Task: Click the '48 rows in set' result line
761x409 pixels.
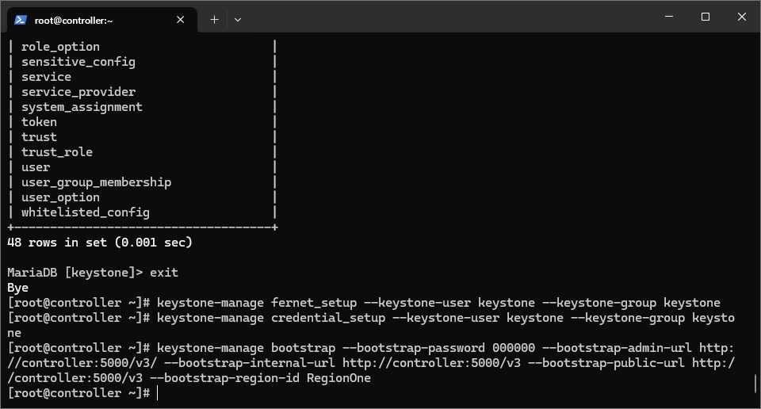Action: (x=100, y=242)
